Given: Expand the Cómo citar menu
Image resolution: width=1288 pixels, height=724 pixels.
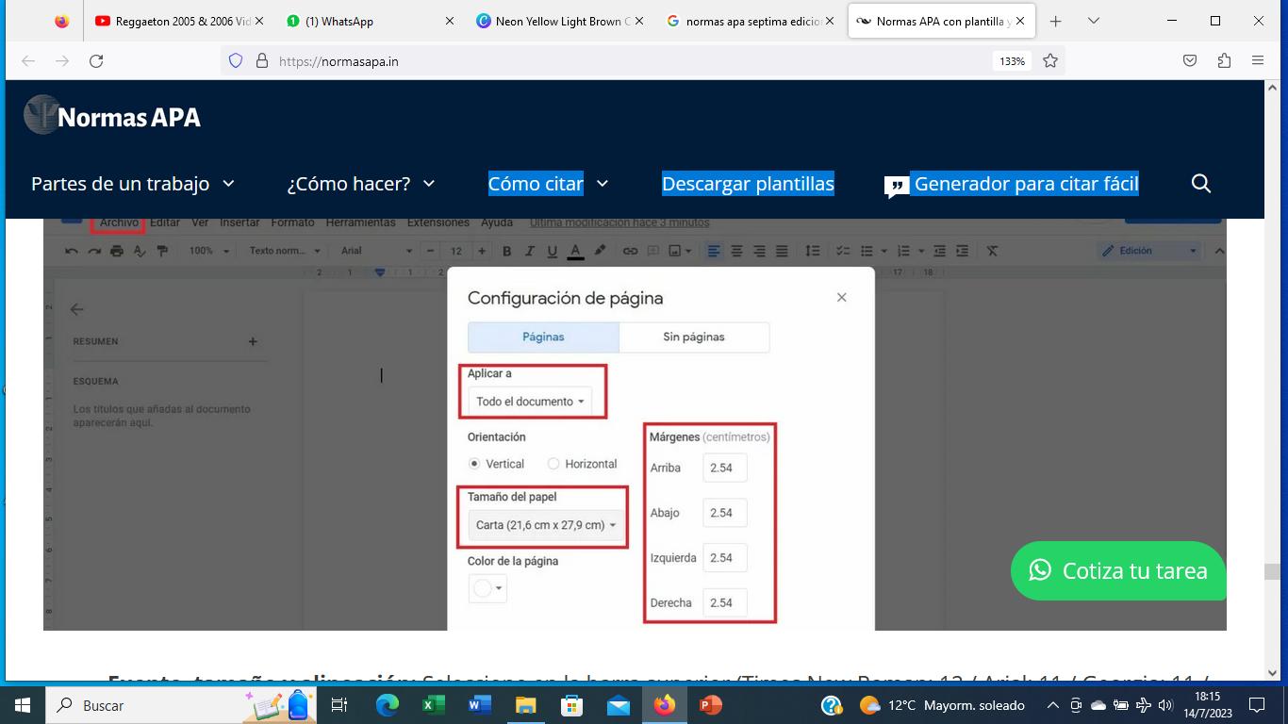Looking at the screenshot, I should pos(548,184).
